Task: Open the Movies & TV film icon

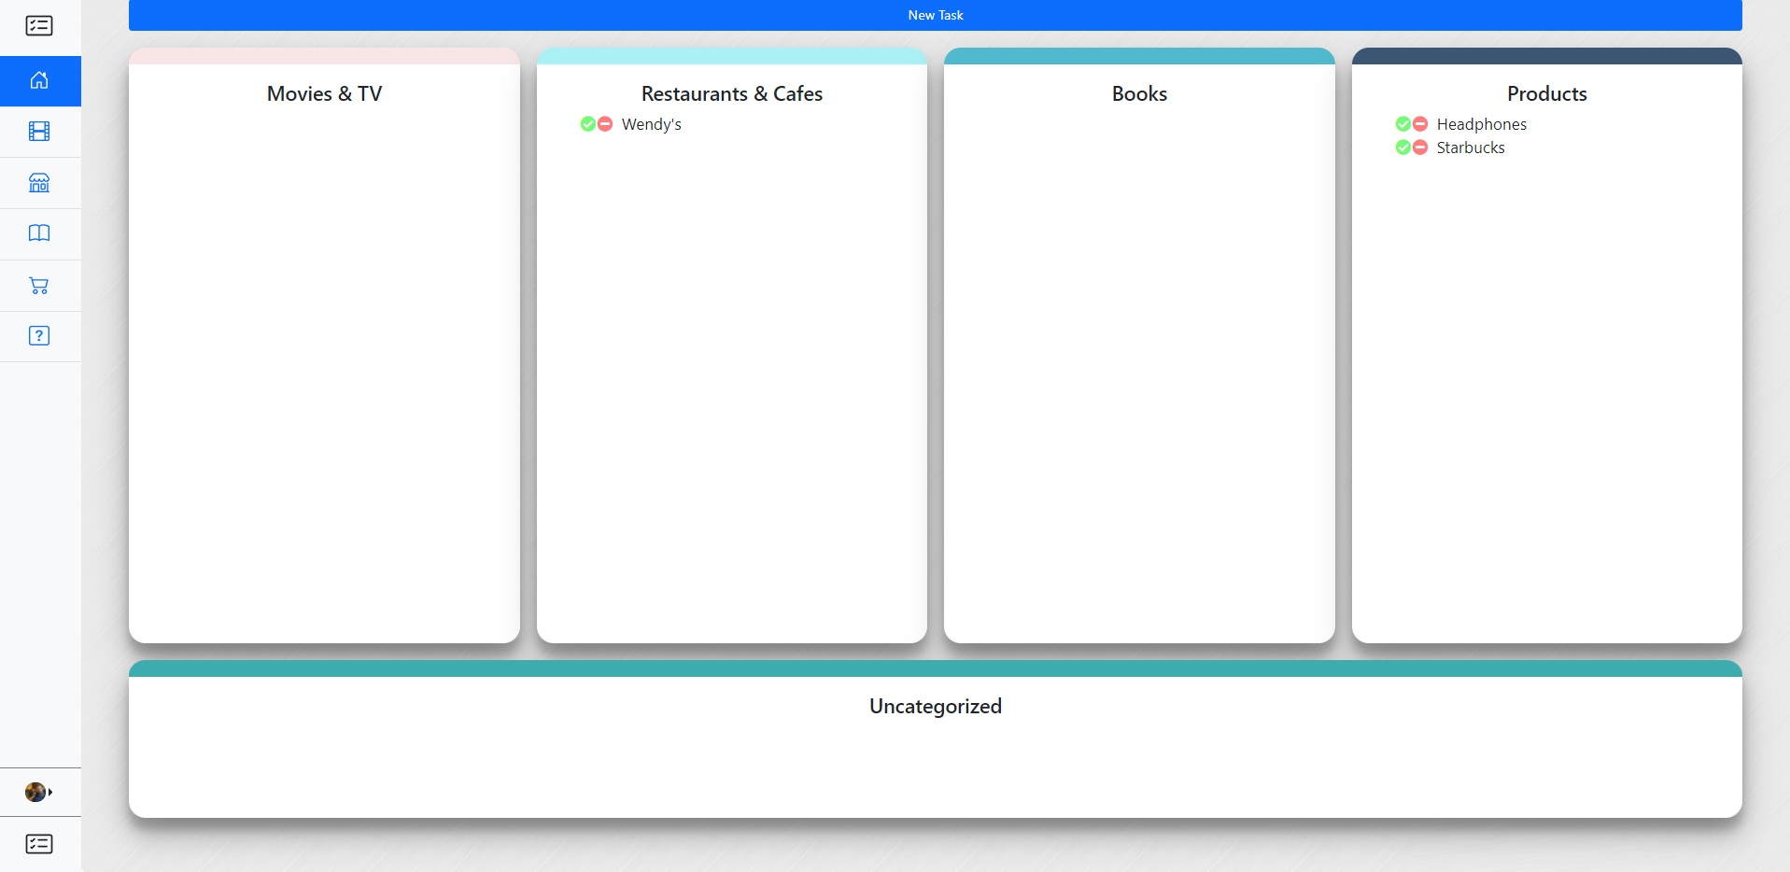Action: [39, 131]
